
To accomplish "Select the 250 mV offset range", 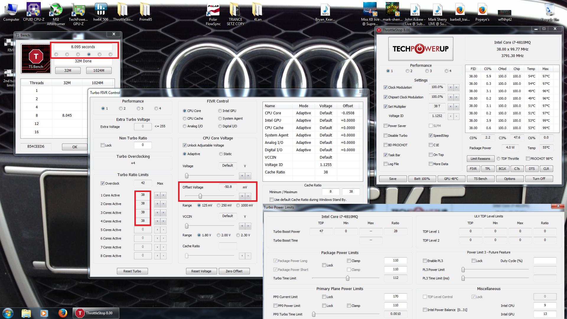I will tap(219, 205).
